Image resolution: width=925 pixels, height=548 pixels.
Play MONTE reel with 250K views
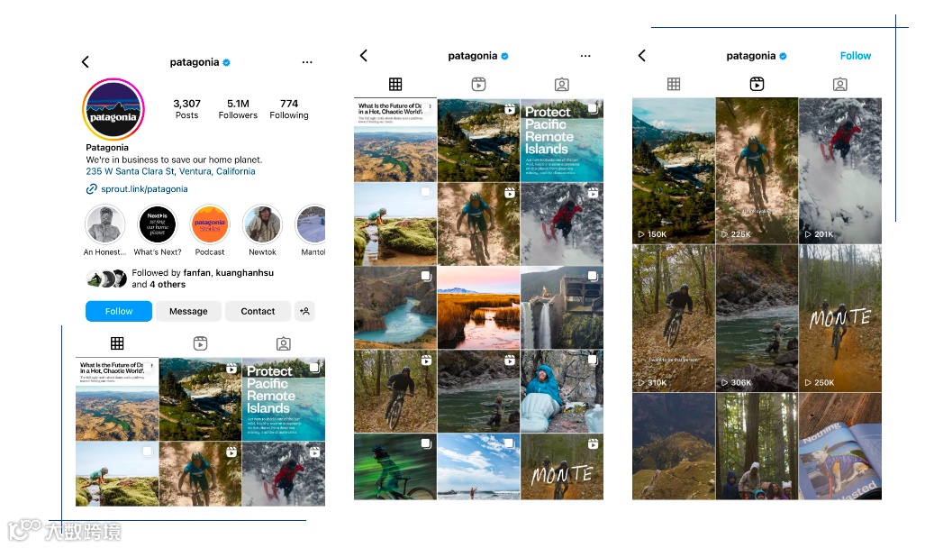pos(840,318)
